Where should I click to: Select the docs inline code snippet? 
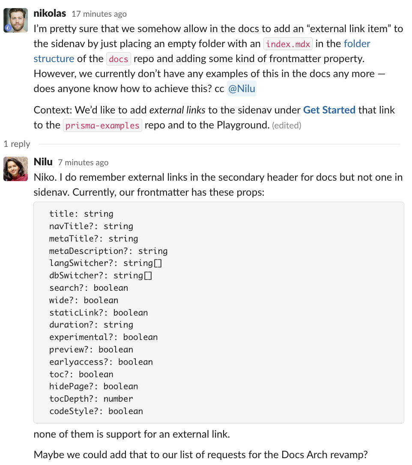point(118,59)
